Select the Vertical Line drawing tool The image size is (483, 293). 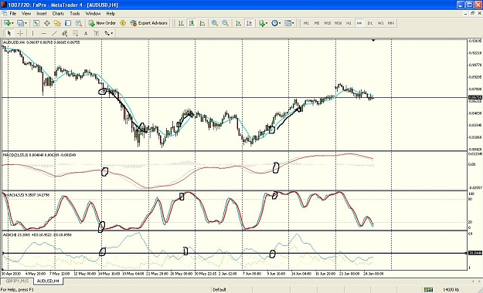[x=32, y=33]
